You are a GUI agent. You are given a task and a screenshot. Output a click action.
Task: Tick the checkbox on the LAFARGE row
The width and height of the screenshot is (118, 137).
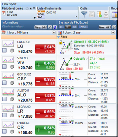(x=4, y=50)
